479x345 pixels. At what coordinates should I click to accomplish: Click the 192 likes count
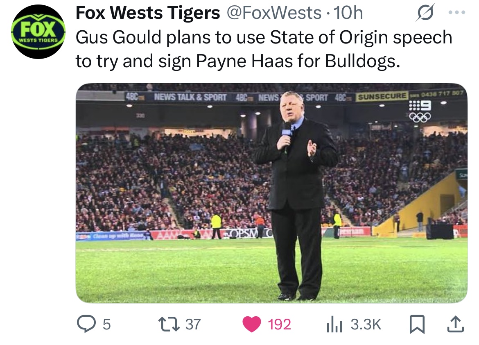point(279,324)
